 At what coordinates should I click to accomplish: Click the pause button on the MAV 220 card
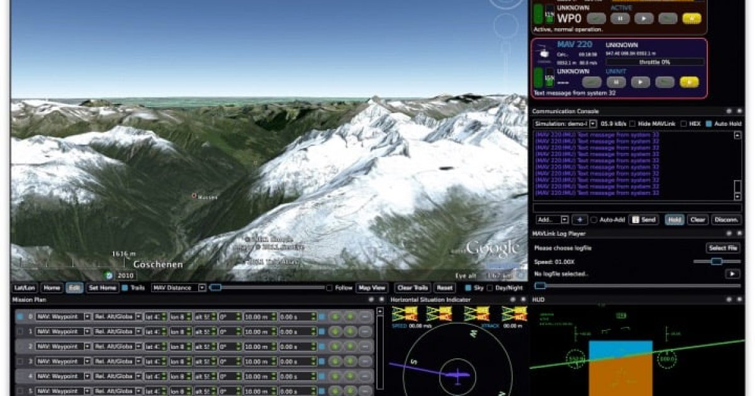coord(617,82)
